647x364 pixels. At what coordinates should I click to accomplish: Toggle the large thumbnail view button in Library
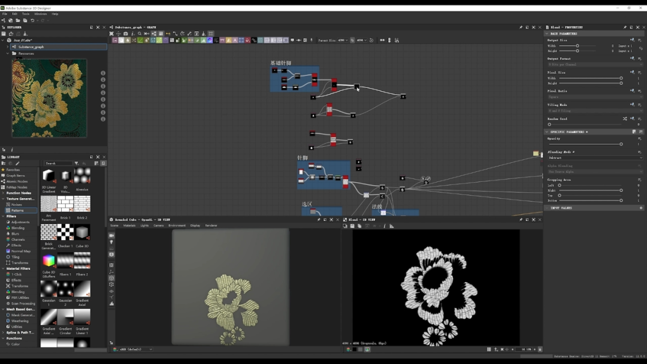coord(103,163)
